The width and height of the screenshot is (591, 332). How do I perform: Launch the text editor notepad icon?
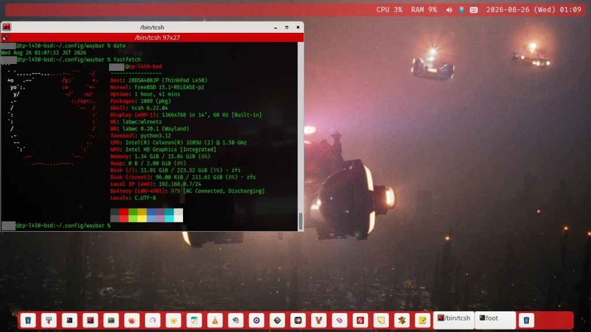coord(194,320)
